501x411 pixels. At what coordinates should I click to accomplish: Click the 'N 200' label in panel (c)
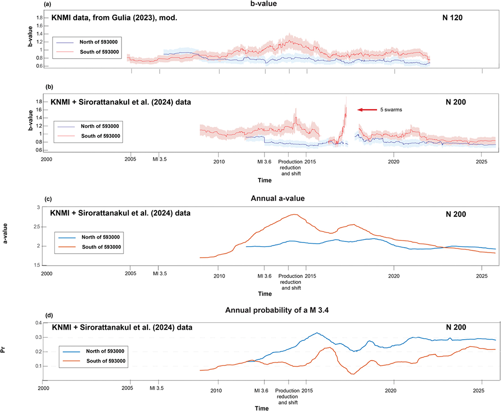[456, 215]
